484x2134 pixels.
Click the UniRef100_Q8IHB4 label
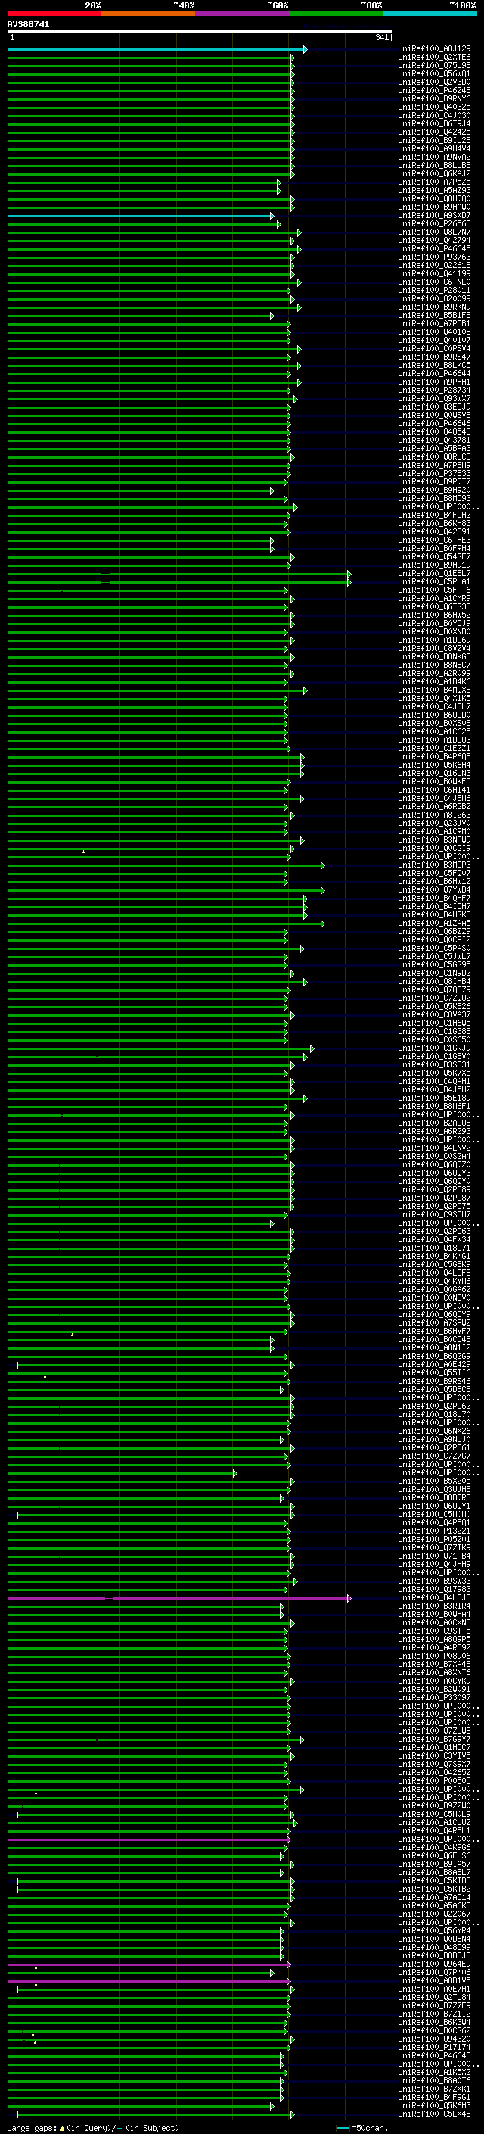tap(434, 981)
